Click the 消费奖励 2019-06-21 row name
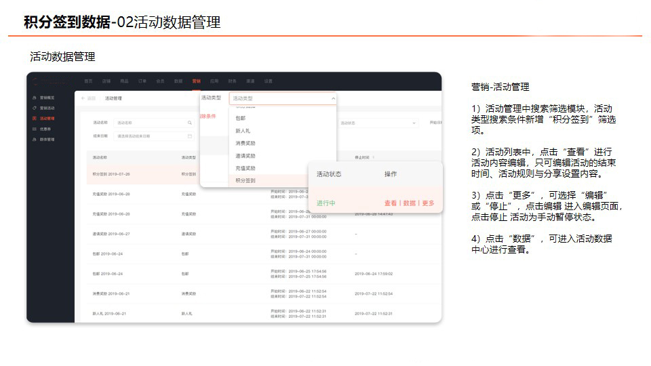This screenshot has height=366, width=651. click(111, 293)
